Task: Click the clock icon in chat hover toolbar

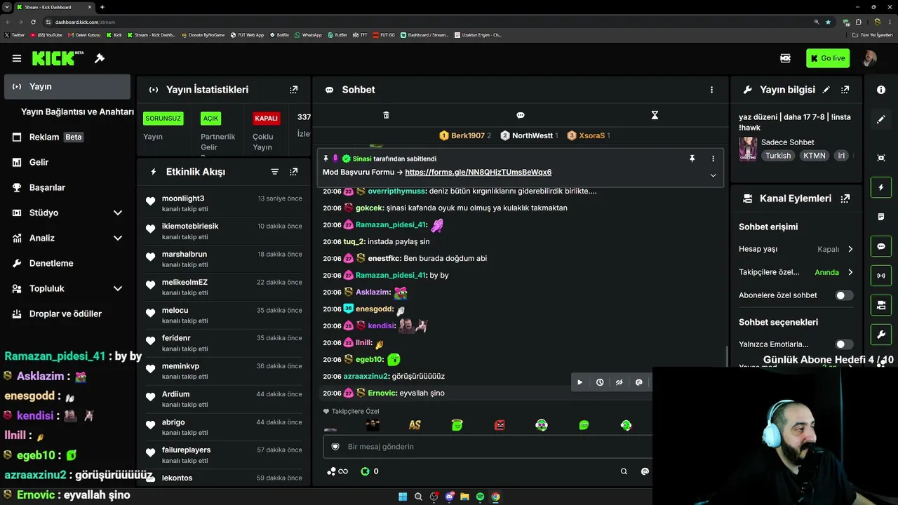Action: pos(600,382)
